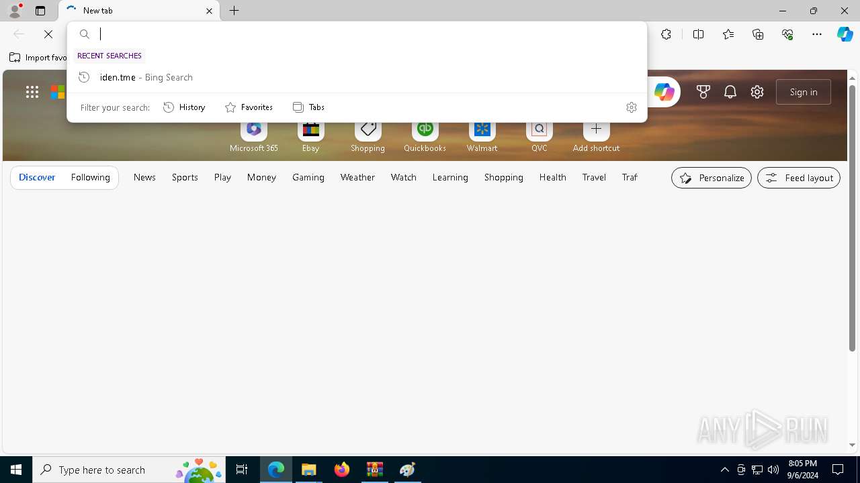Screen dimensions: 860x483
Task: Open File Explorer from the taskbar
Action: tap(309, 470)
